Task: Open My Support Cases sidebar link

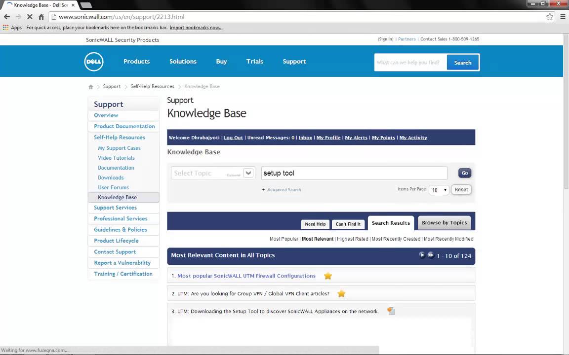Action: (x=119, y=148)
